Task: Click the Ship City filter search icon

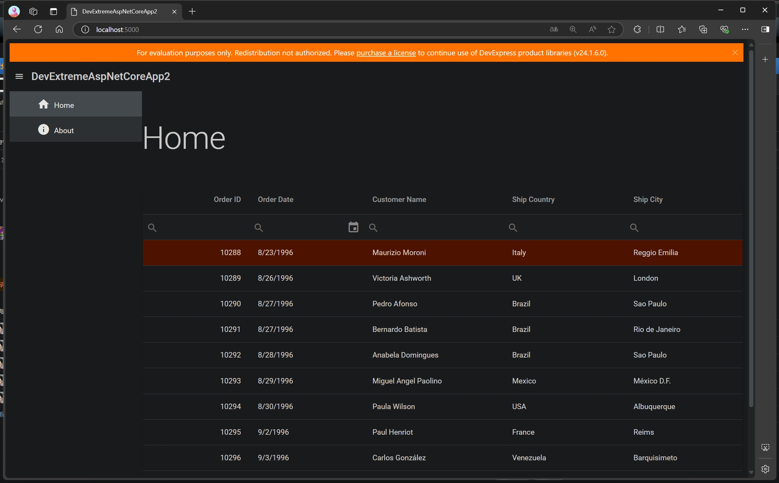Action: [x=634, y=228]
